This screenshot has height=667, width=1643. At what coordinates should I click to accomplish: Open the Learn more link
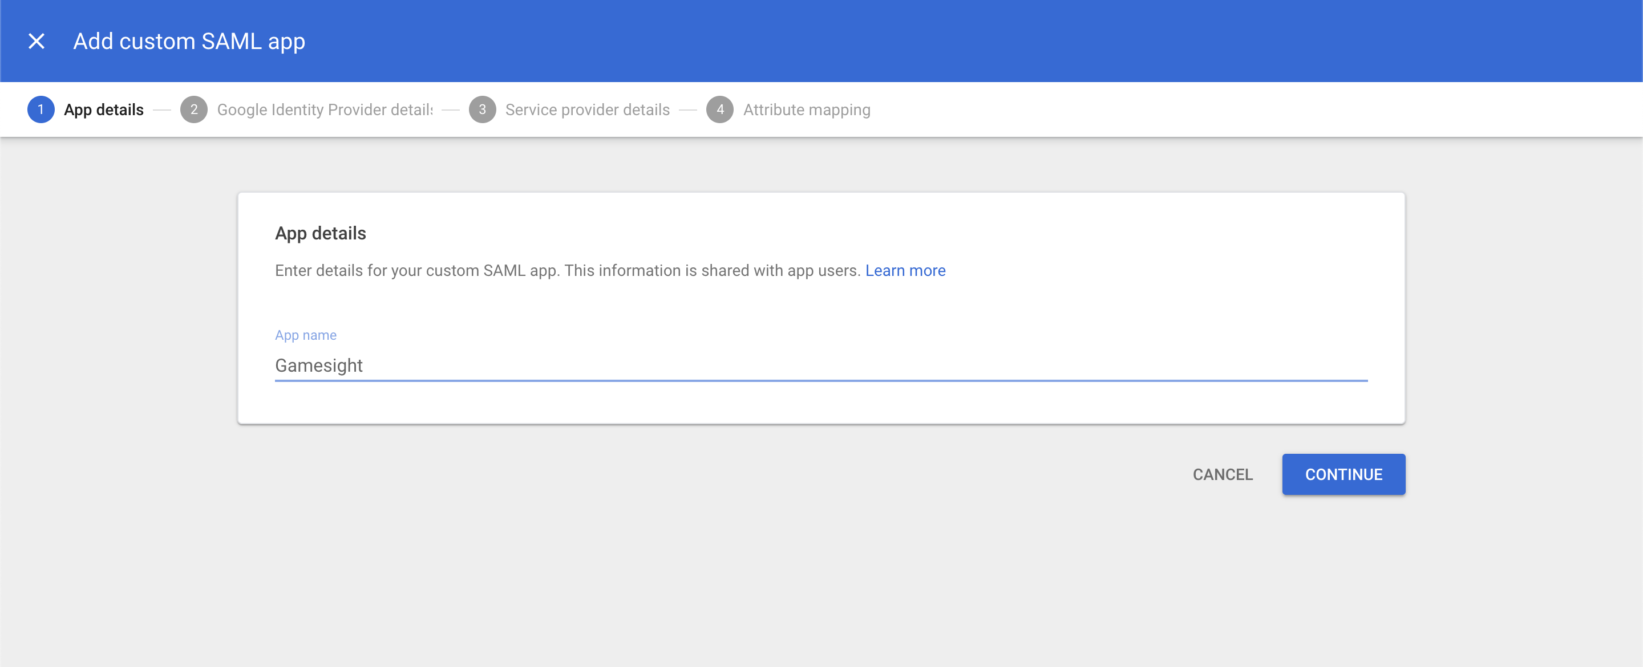[905, 270]
